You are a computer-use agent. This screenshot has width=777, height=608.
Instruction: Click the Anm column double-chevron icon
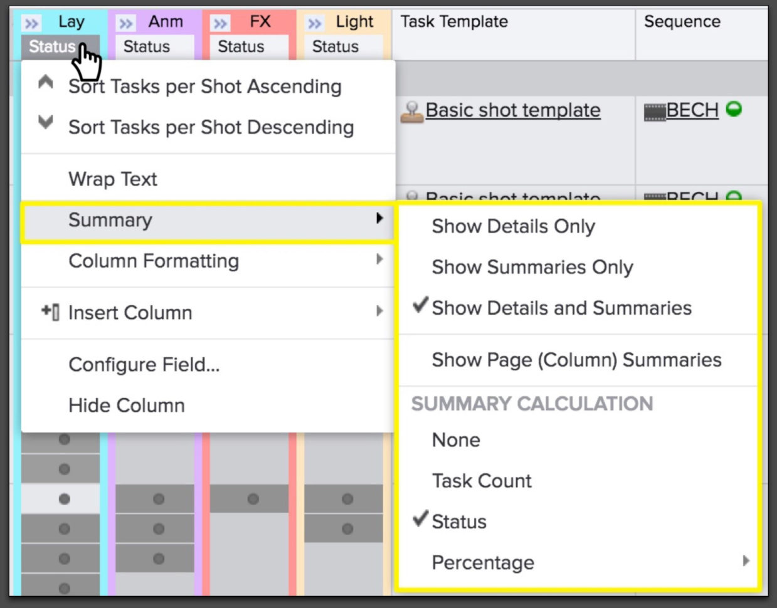(125, 24)
